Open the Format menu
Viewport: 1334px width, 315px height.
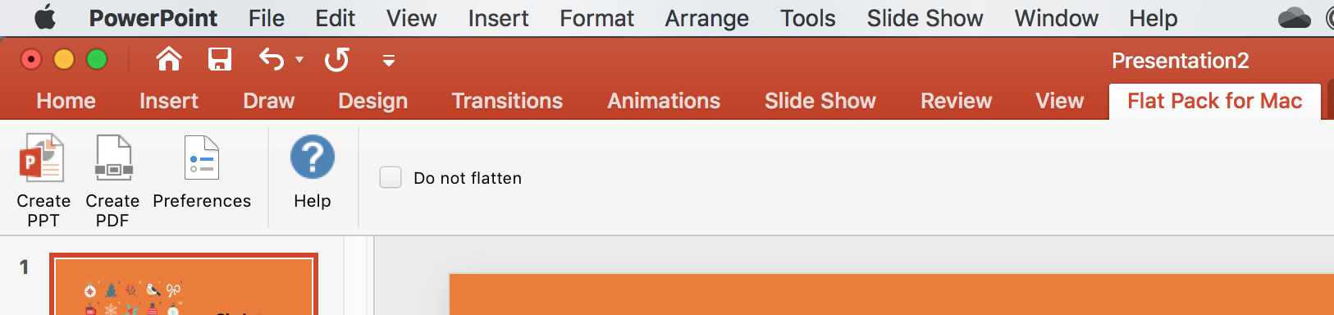click(x=596, y=18)
